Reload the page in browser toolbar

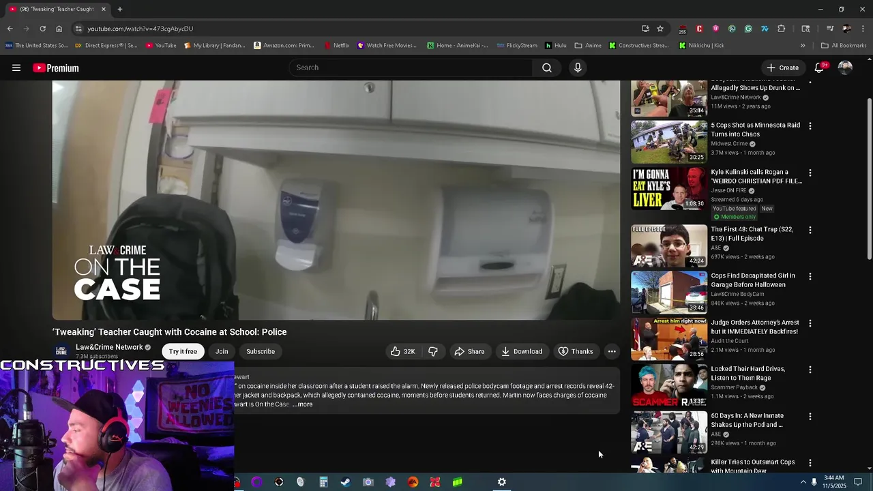tap(42, 29)
